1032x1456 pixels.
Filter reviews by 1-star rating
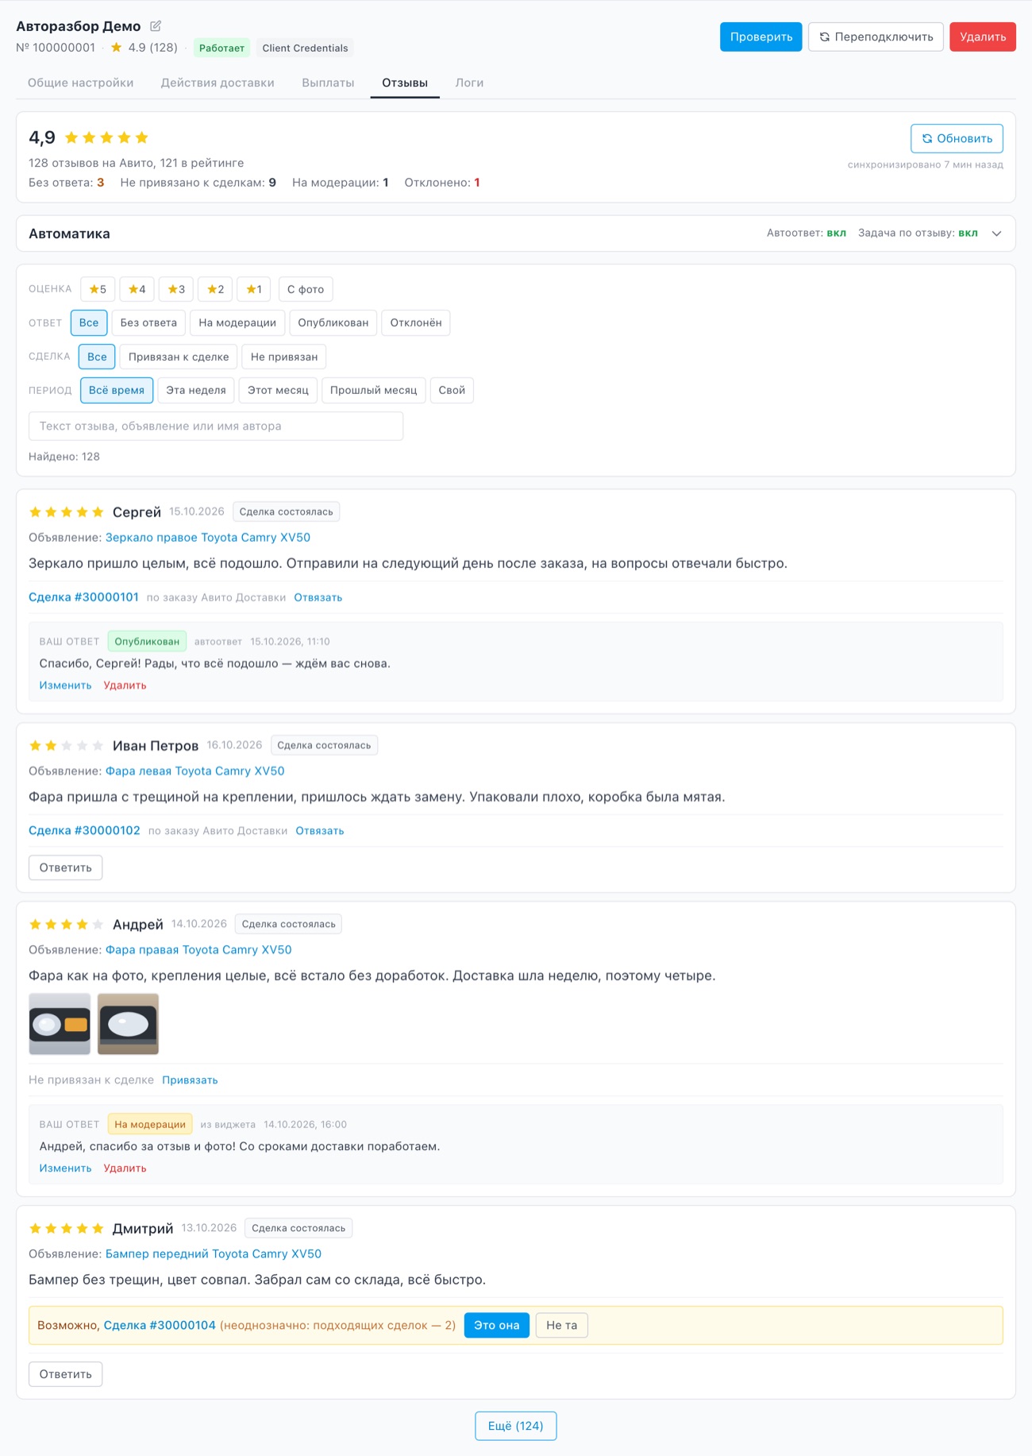pos(254,289)
